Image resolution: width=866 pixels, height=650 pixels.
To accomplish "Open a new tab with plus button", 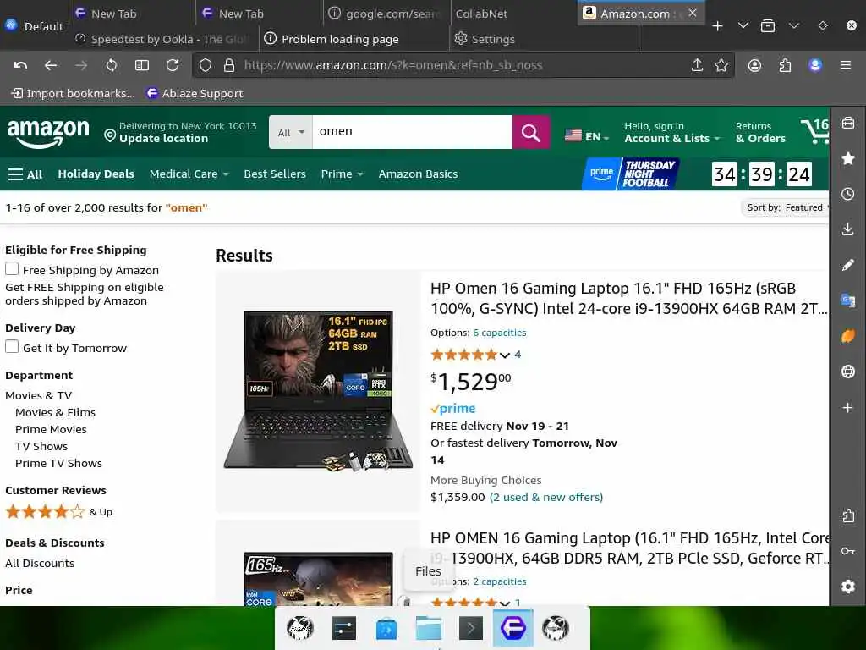I will (717, 26).
